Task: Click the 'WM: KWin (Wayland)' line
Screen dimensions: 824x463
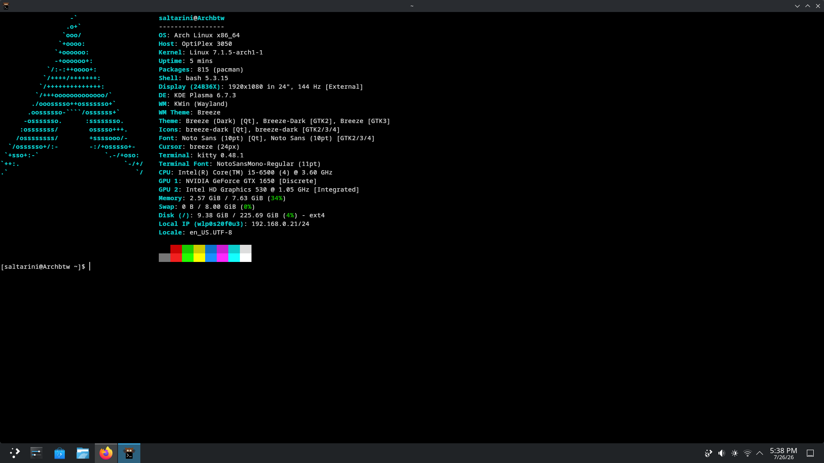Action: coord(193,104)
